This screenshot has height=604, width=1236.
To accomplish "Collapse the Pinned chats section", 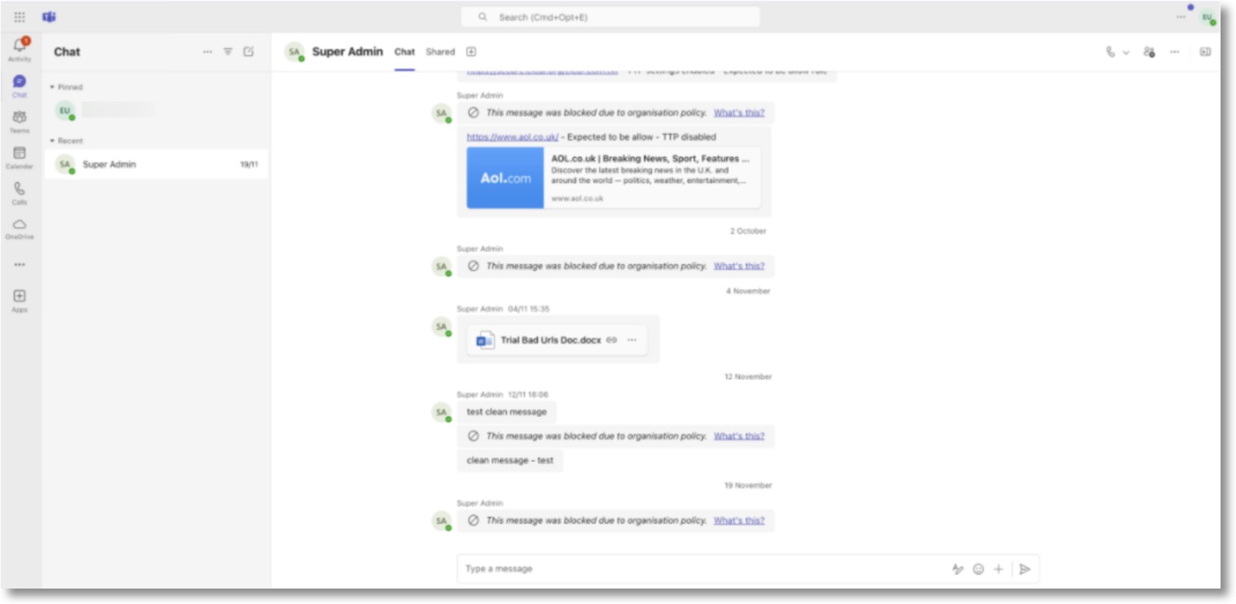I will pyautogui.click(x=54, y=86).
